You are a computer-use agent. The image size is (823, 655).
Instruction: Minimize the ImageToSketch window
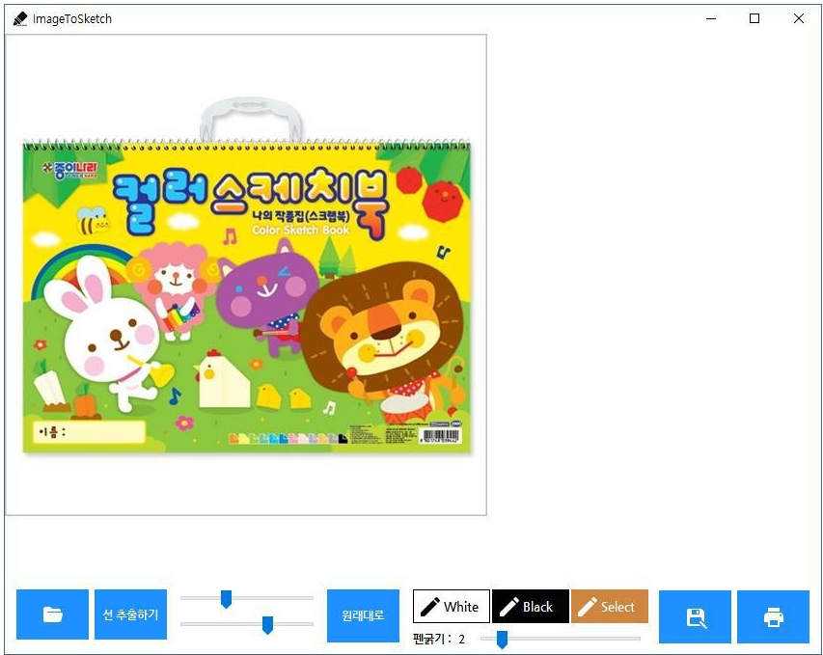711,18
